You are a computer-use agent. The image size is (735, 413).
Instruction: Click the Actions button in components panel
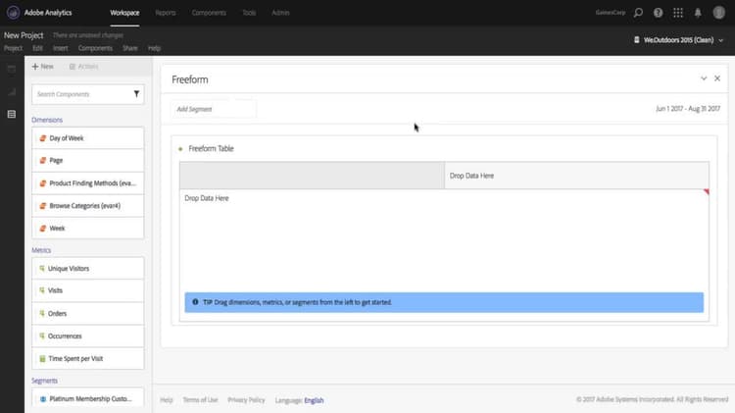click(84, 67)
